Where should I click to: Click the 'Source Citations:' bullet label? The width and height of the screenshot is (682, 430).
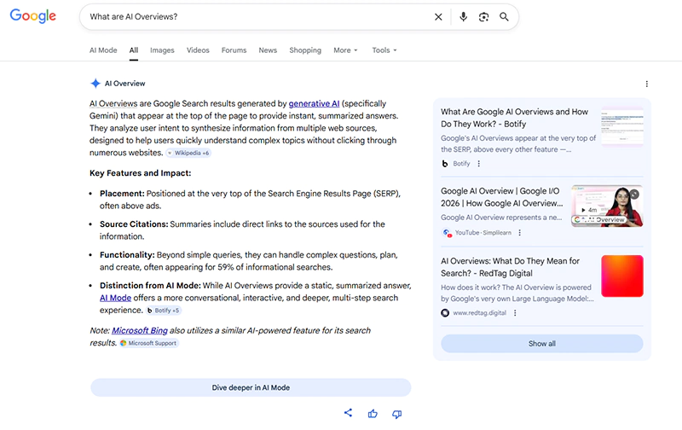pos(134,224)
